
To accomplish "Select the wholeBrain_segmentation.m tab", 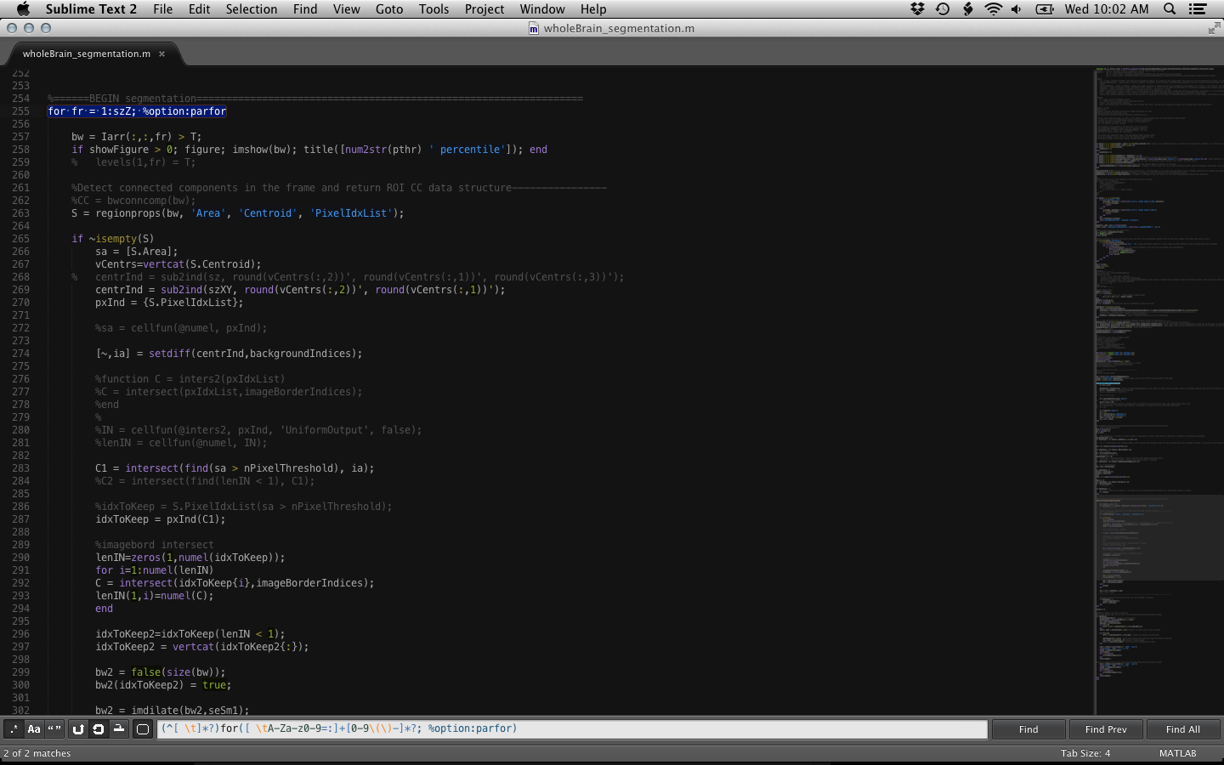I will [x=87, y=54].
